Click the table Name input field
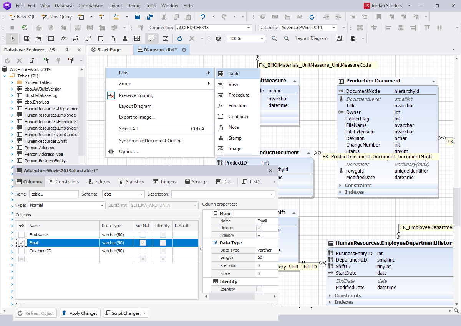This screenshot has width=461, height=326. tap(54, 194)
